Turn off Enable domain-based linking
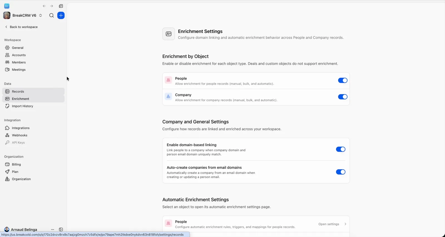The height and width of the screenshot is (237, 445). (x=341, y=149)
